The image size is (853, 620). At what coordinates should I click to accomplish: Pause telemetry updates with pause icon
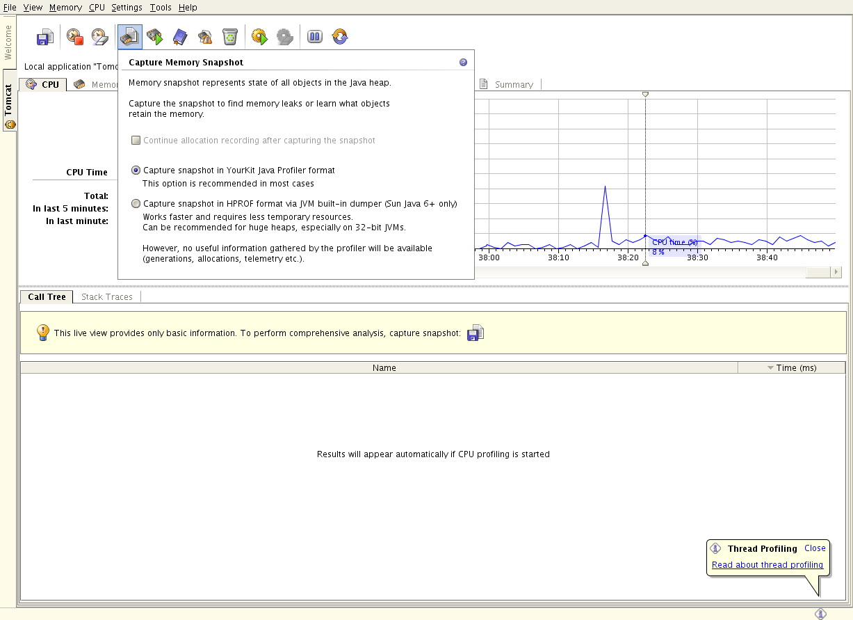tap(315, 37)
